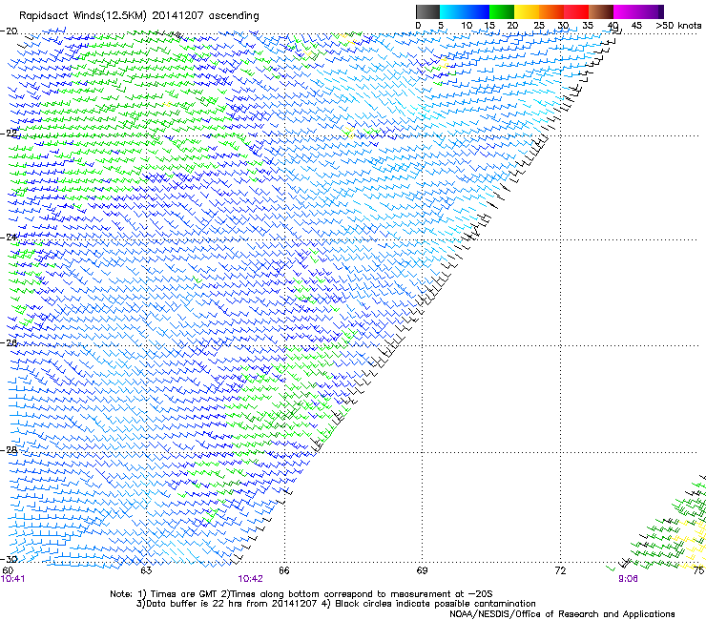The height and width of the screenshot is (620, 706).
Task: Click the legend label '5'
Action: (441, 26)
